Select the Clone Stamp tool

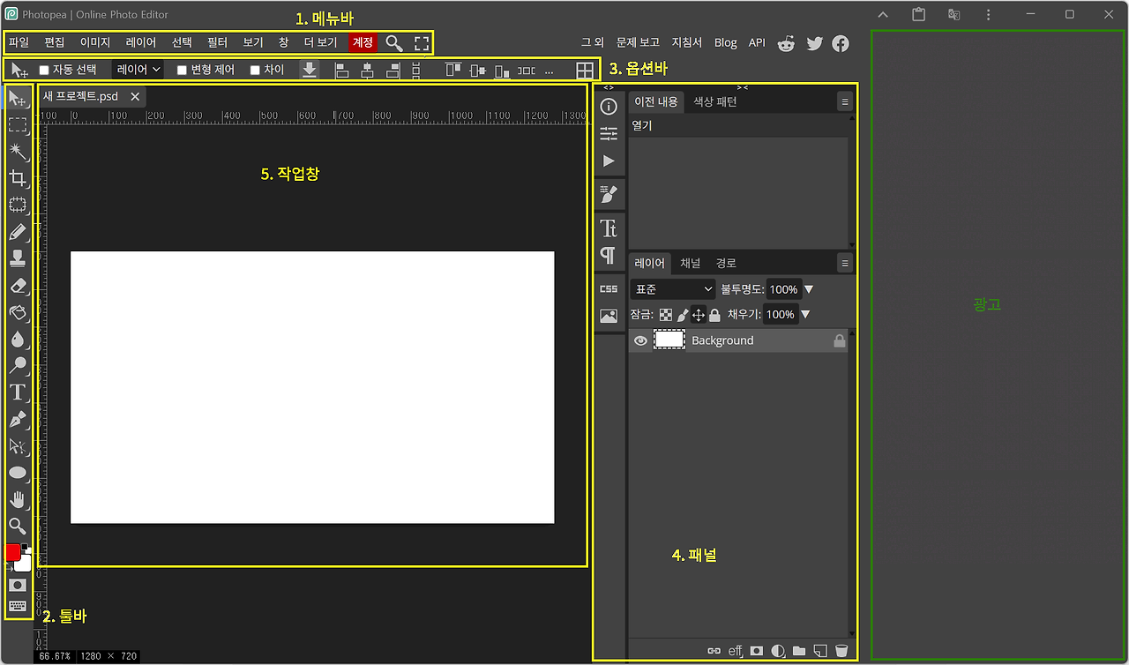(x=18, y=258)
